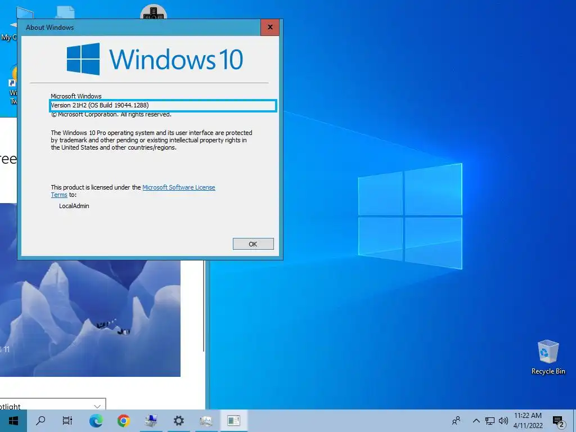Image resolution: width=576 pixels, height=432 pixels.
Task: Open the Action Center notifications icon
Action: (x=559, y=421)
